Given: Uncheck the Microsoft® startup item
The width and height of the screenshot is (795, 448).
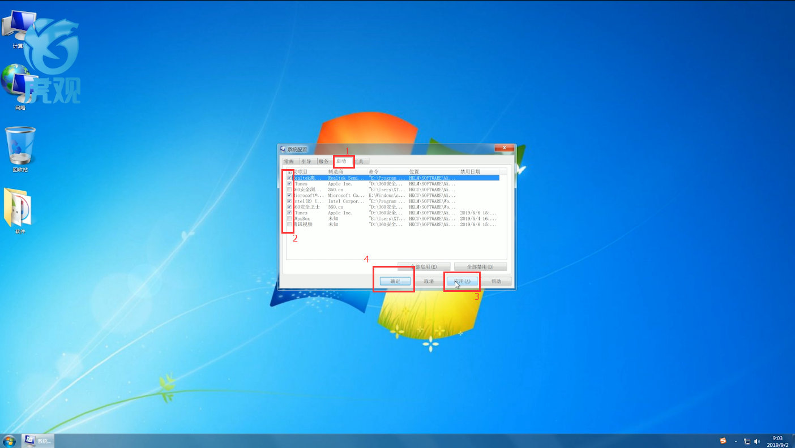Looking at the screenshot, I should pos(289,195).
